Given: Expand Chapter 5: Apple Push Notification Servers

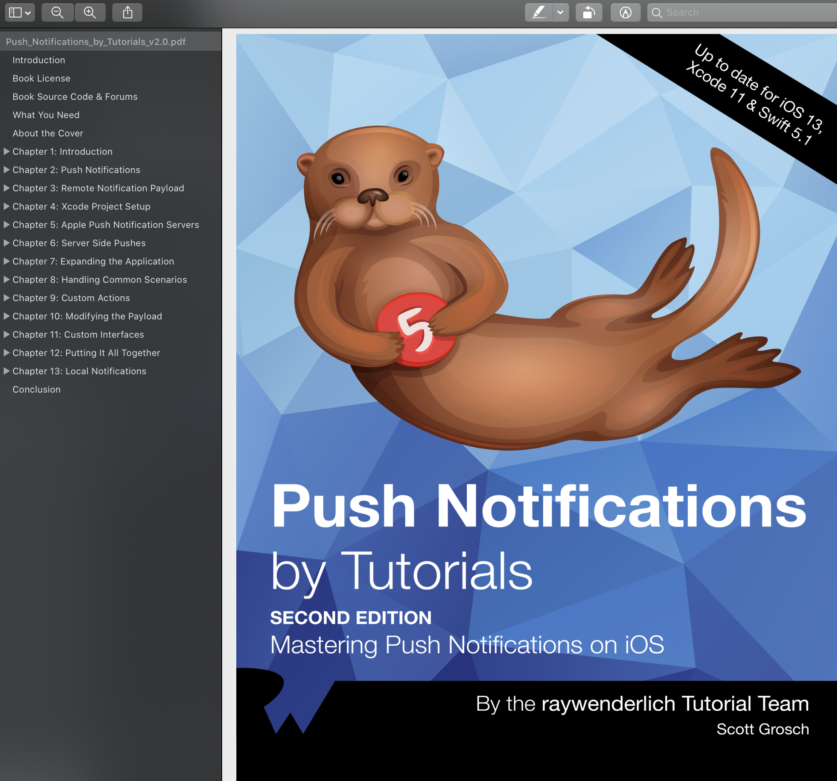Looking at the screenshot, I should pyautogui.click(x=6, y=225).
